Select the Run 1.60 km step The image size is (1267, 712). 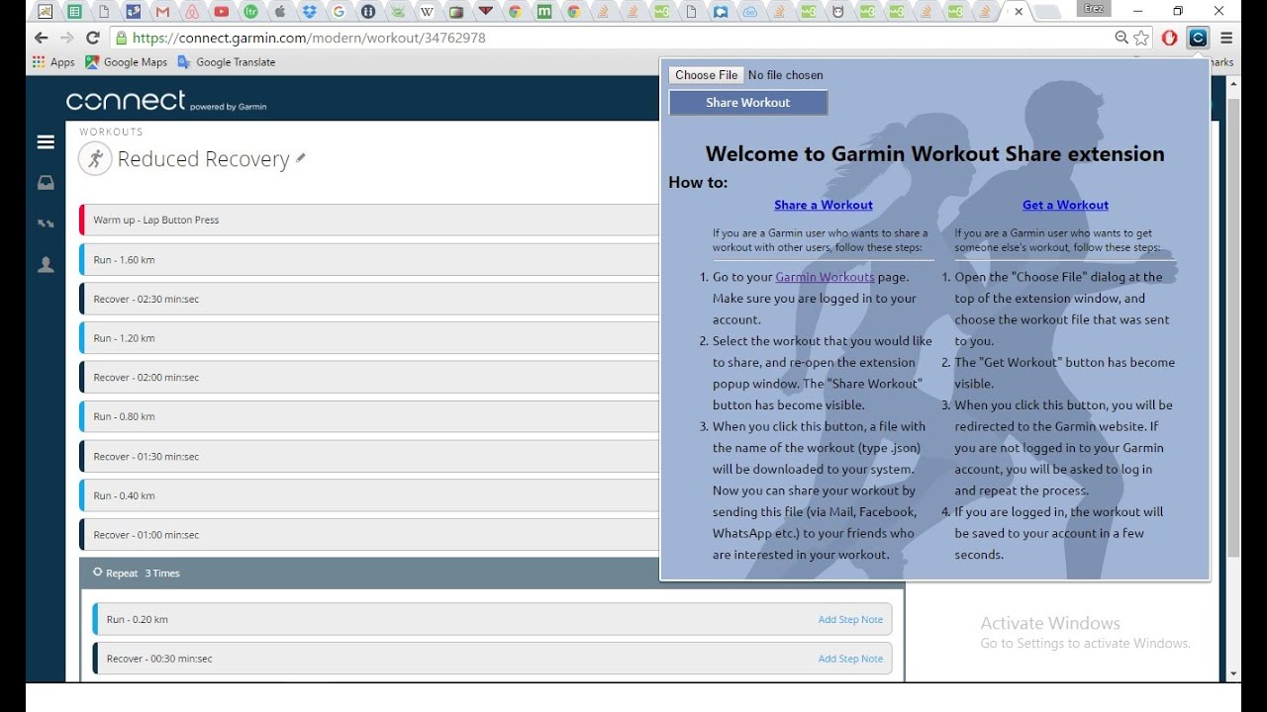370,259
